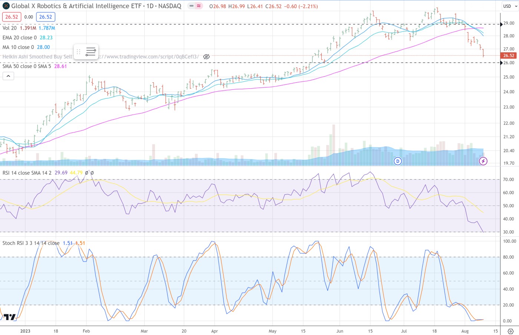The image size is (519, 335).
Task: Open the object tree icon in floating toolbar
Action: (x=91, y=52)
